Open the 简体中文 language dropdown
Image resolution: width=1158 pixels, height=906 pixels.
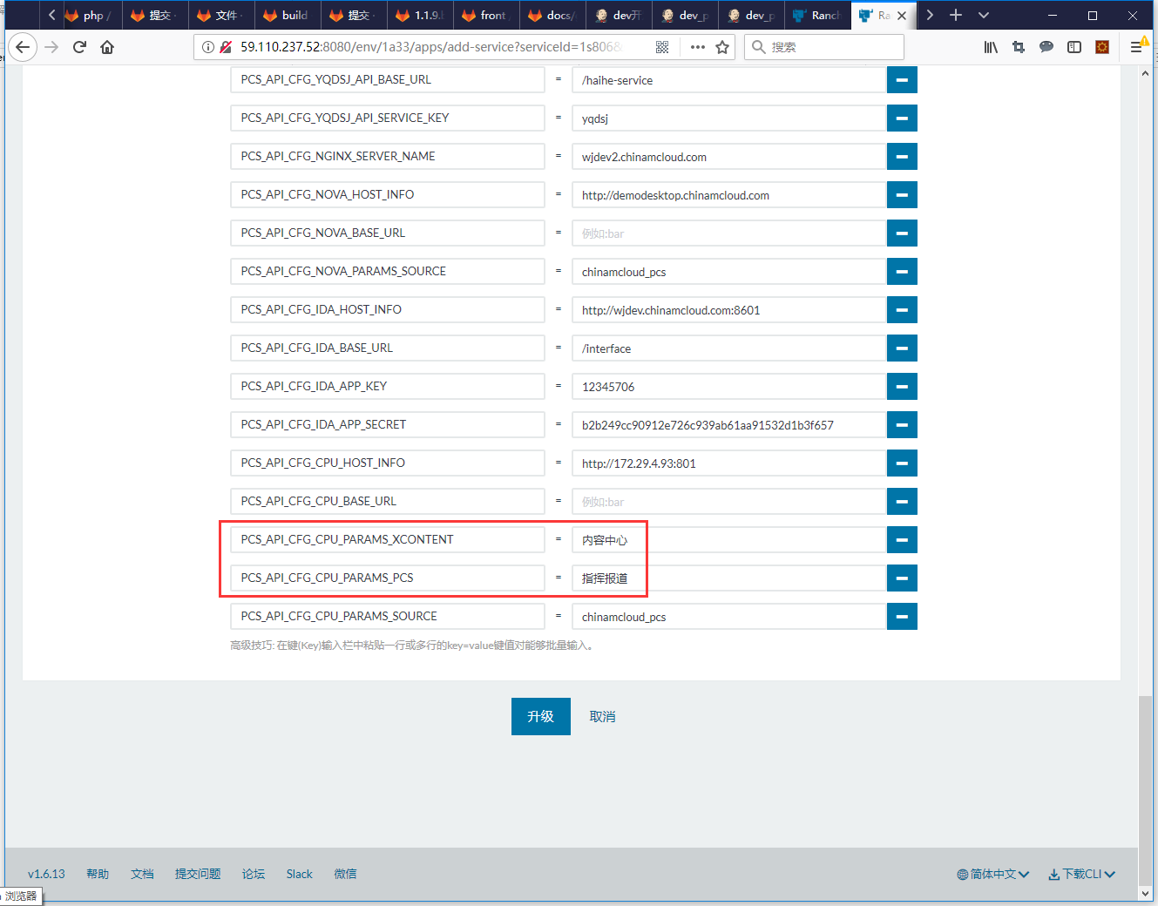[x=993, y=874]
